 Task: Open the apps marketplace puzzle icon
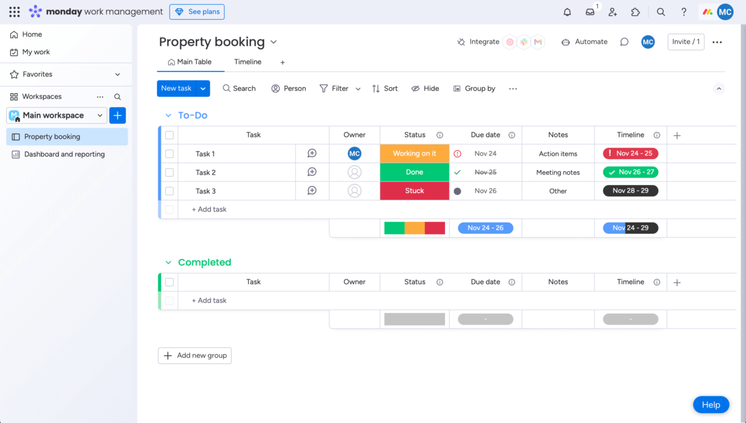(635, 11)
